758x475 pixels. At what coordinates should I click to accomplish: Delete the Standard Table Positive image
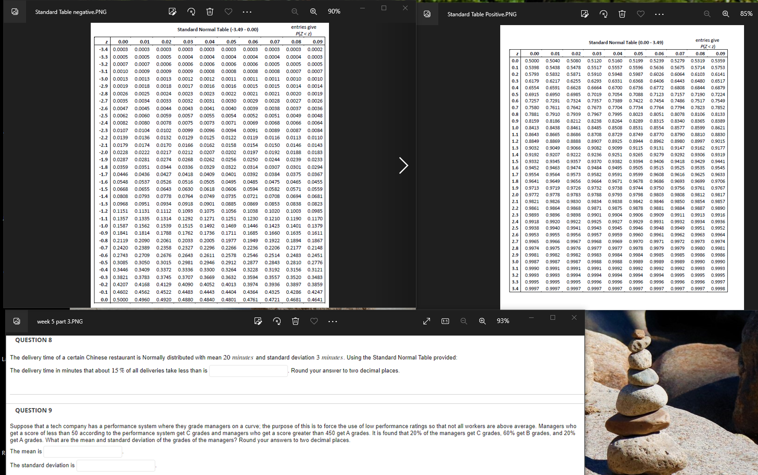[x=622, y=14]
